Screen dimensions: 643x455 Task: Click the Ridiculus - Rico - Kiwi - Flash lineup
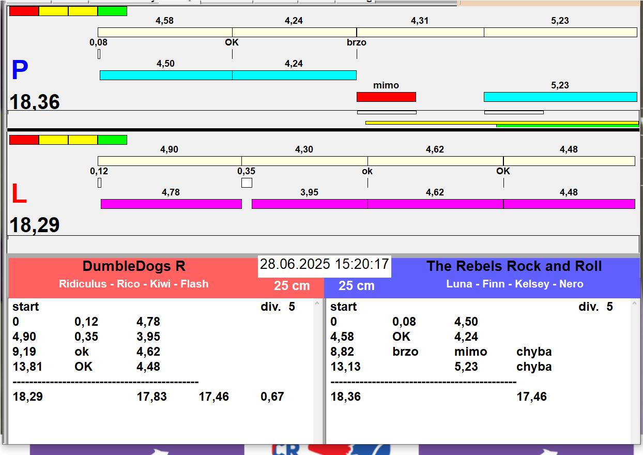[x=134, y=284]
